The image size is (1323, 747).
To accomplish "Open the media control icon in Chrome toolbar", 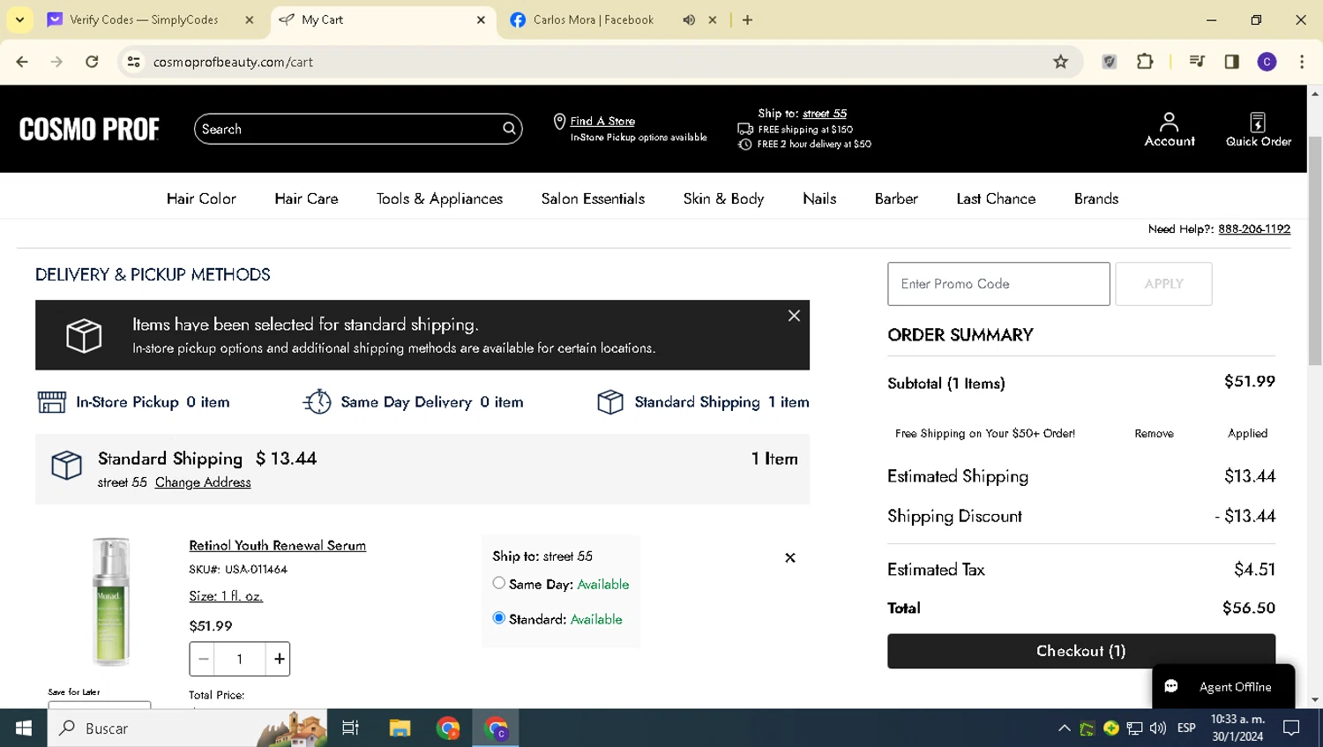I will click(x=1197, y=62).
